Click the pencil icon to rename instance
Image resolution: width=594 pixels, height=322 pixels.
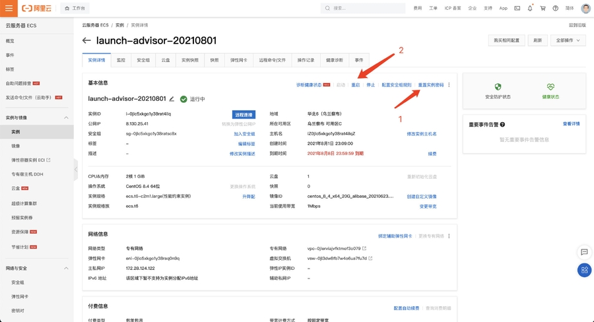click(x=172, y=99)
